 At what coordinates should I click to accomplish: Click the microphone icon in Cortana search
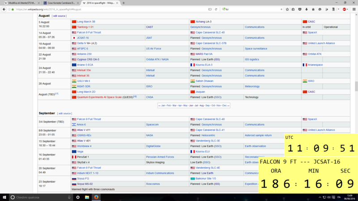pos(69,197)
